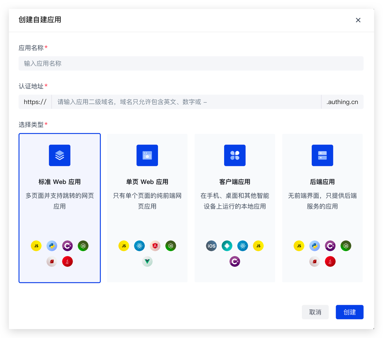
Task: Pick the 客户端应用 type description text
Action: pos(235,201)
